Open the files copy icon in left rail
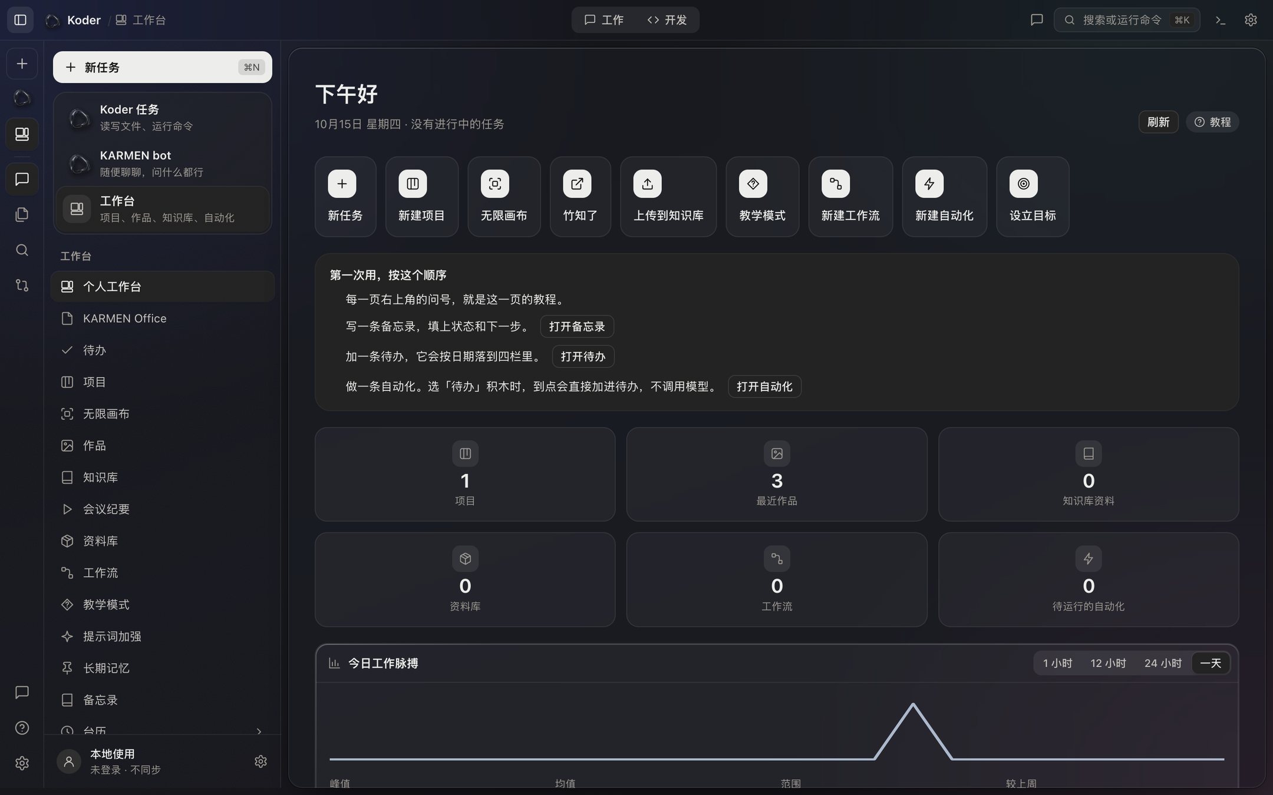Image resolution: width=1273 pixels, height=795 pixels. coord(22,214)
